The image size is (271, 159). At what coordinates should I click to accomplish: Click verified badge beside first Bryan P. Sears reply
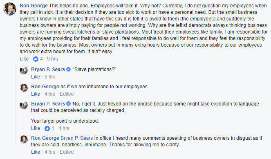(x=69, y=69)
